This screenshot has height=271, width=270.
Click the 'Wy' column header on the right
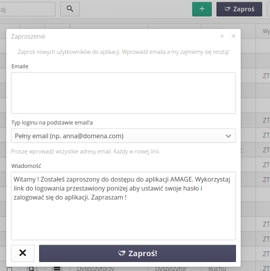(266, 32)
